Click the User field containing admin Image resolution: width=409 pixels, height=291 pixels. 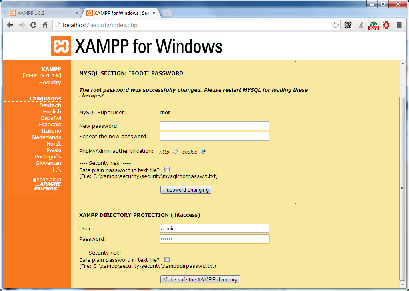215,228
